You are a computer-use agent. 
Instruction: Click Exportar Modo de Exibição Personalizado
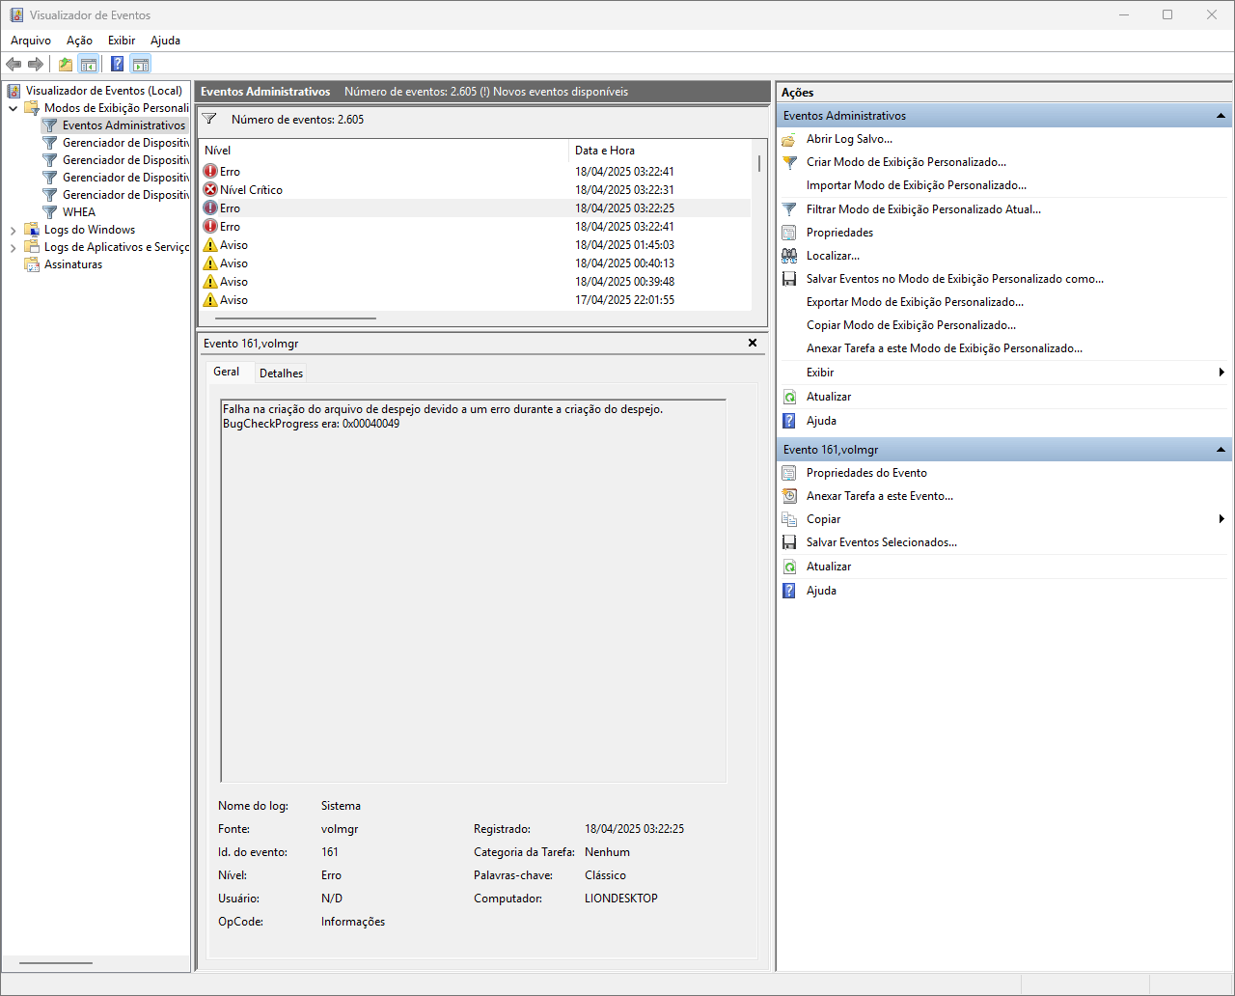tap(915, 302)
